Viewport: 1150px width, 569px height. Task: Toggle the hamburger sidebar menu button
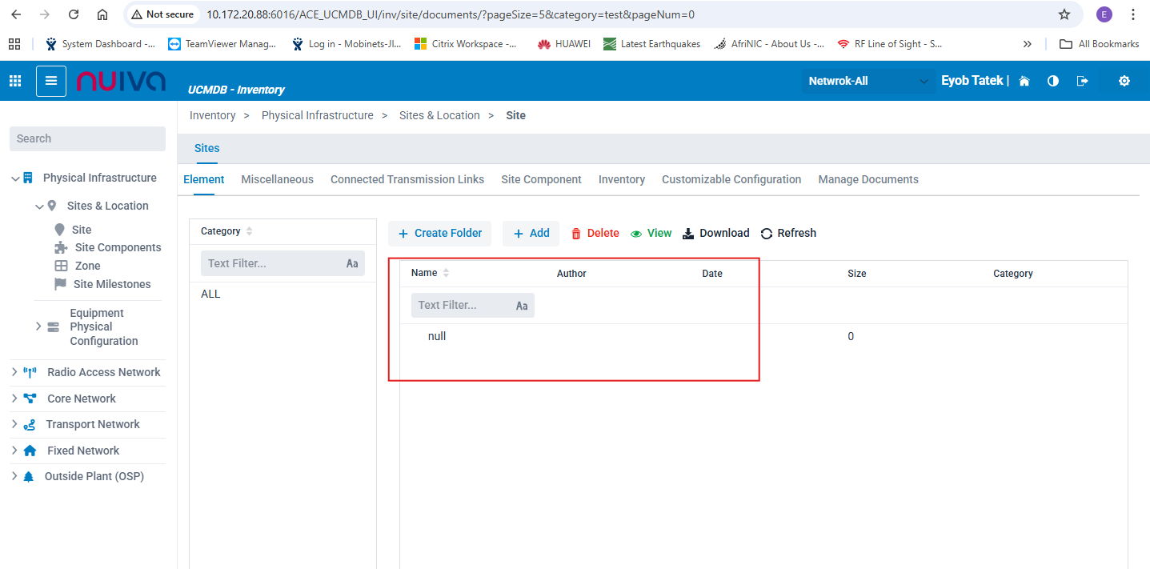[x=51, y=81]
